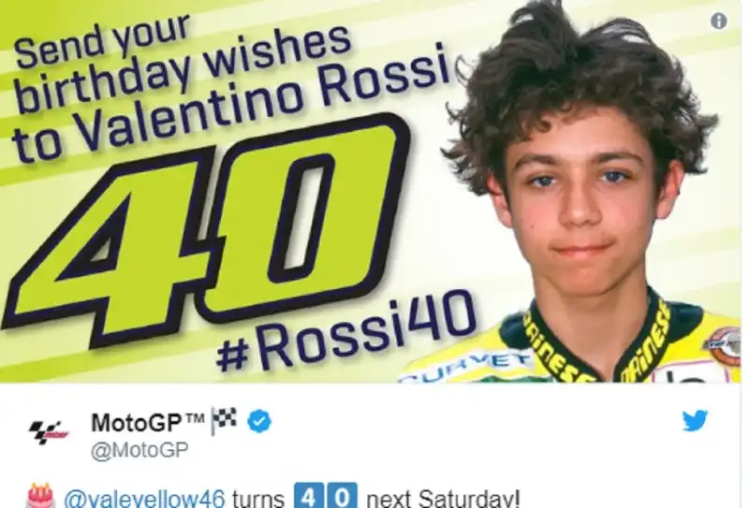This screenshot has height=508, width=749.
Task: Click the blue "0" keycap emoji
Action: (x=343, y=497)
